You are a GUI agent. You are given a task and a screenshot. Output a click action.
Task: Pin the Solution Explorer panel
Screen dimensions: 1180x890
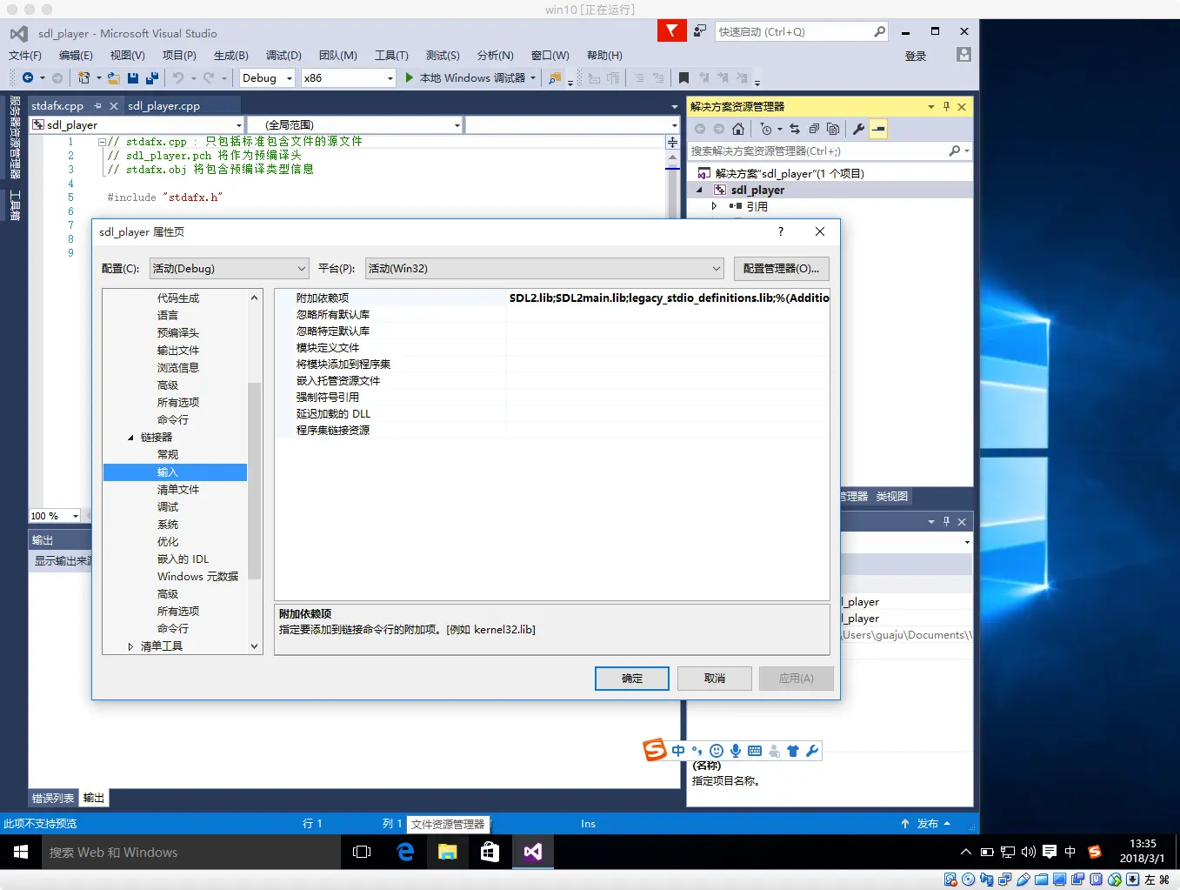click(946, 106)
